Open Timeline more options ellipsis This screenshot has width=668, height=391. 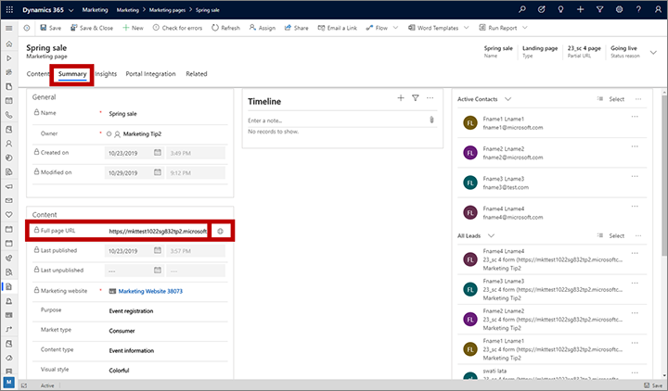430,98
